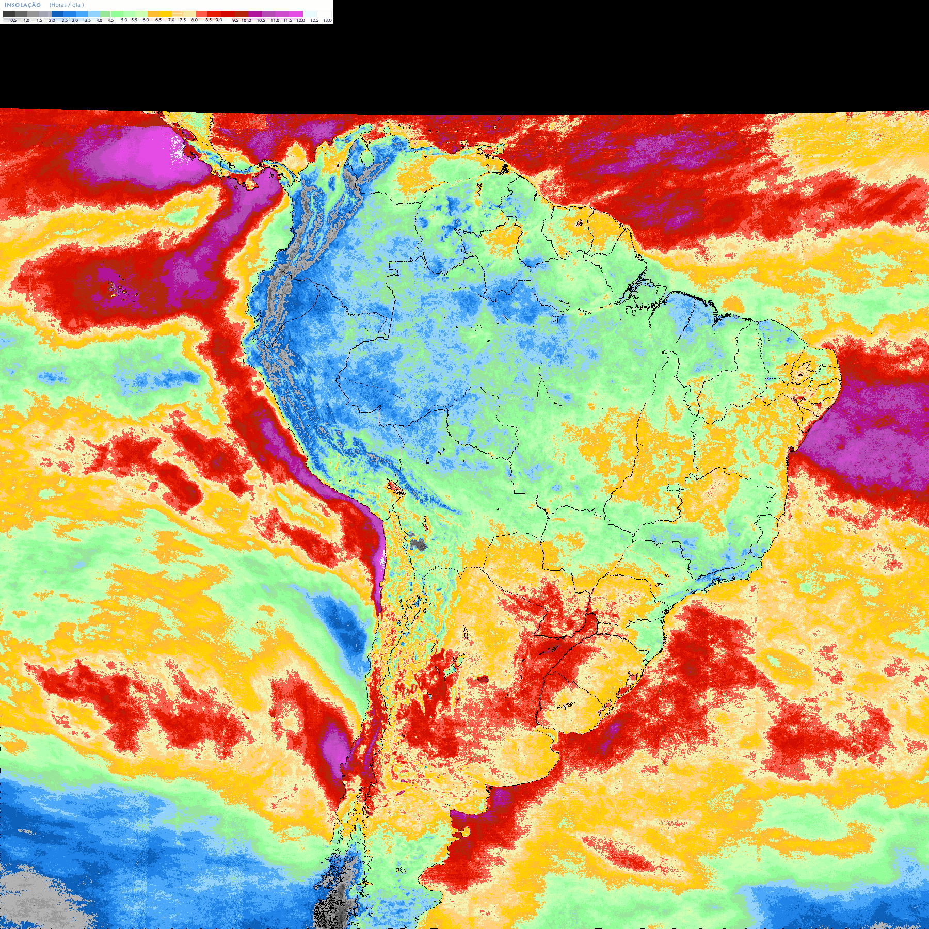This screenshot has height=929, width=929.
Task: Choose the yellow 7.0 legend swatch
Action: (x=166, y=14)
